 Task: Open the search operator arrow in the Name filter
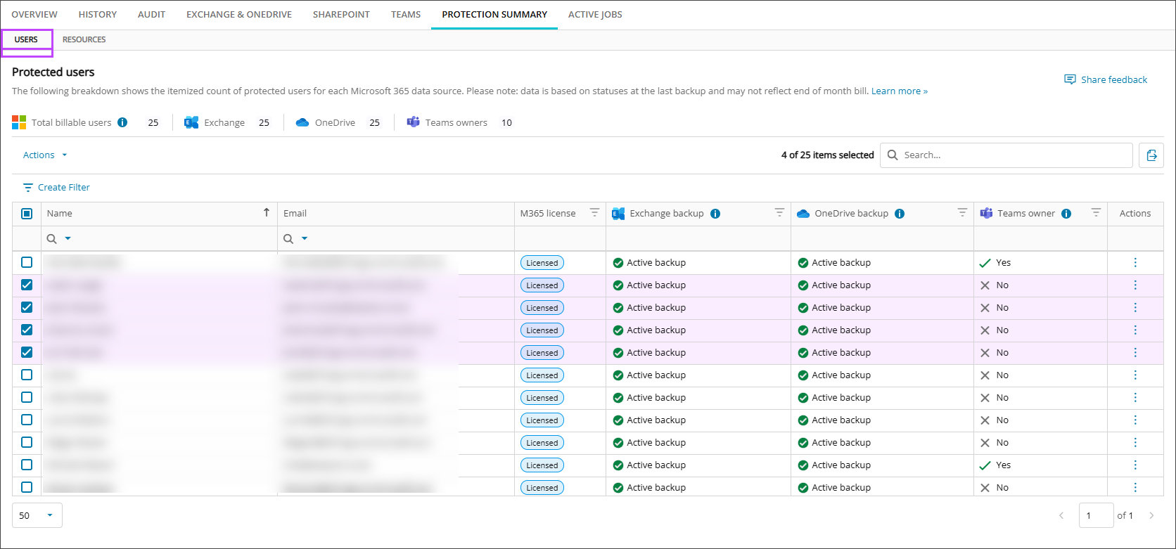point(68,239)
